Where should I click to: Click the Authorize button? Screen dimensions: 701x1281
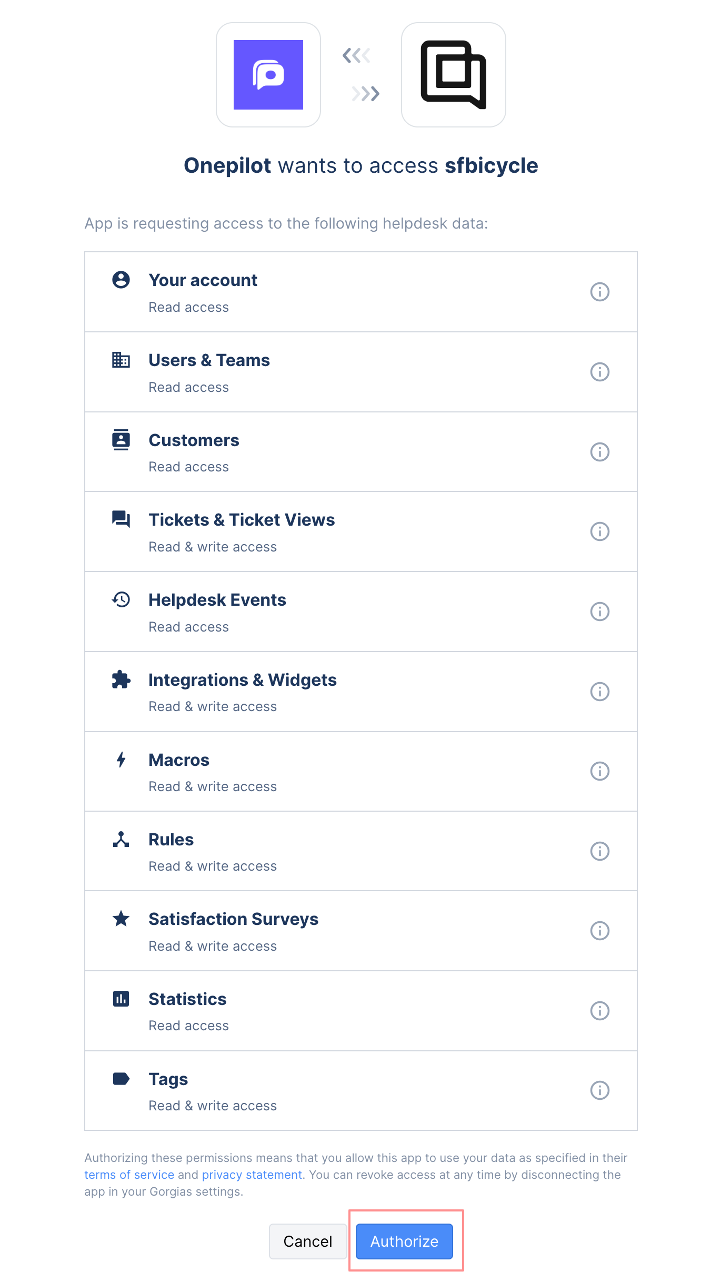click(x=404, y=1241)
